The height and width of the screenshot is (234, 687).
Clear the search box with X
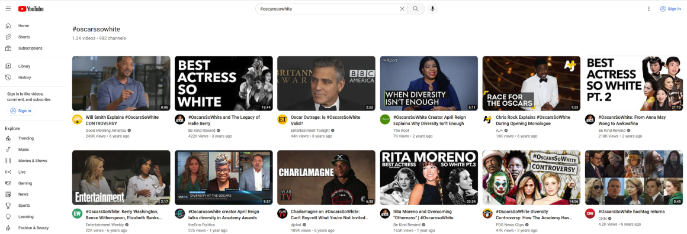click(402, 9)
